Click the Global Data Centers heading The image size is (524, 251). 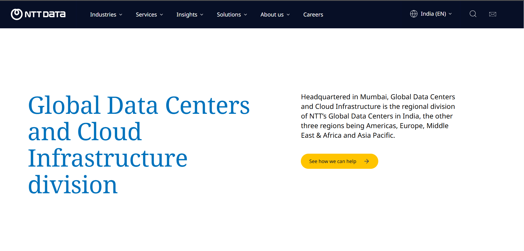click(139, 145)
